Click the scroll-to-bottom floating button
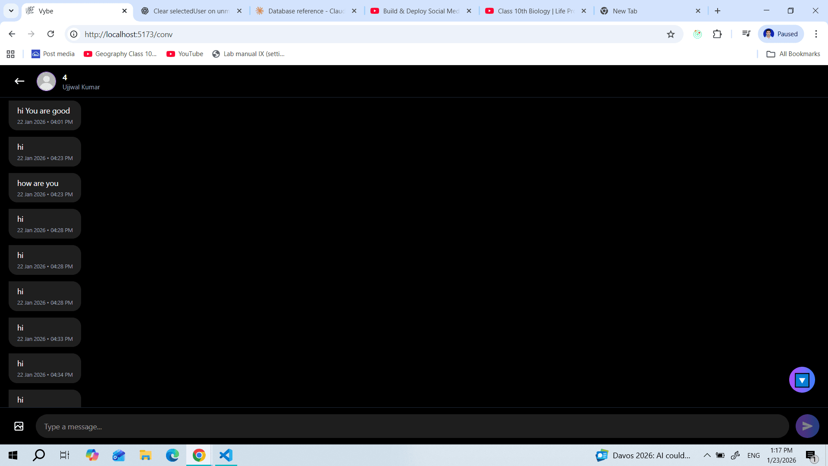Screen dimensions: 828x466 [802, 380]
